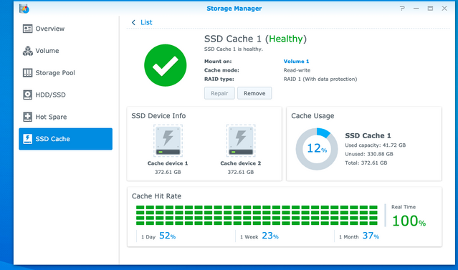Click the 1 Month 37% hit rate
Viewport: 458px width, 270px height.
click(359, 236)
